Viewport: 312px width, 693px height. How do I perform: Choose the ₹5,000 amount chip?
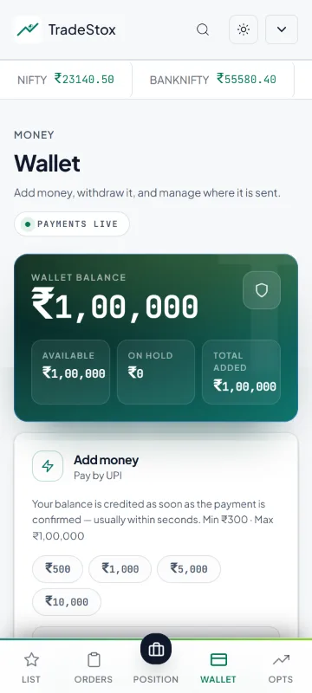coord(189,569)
